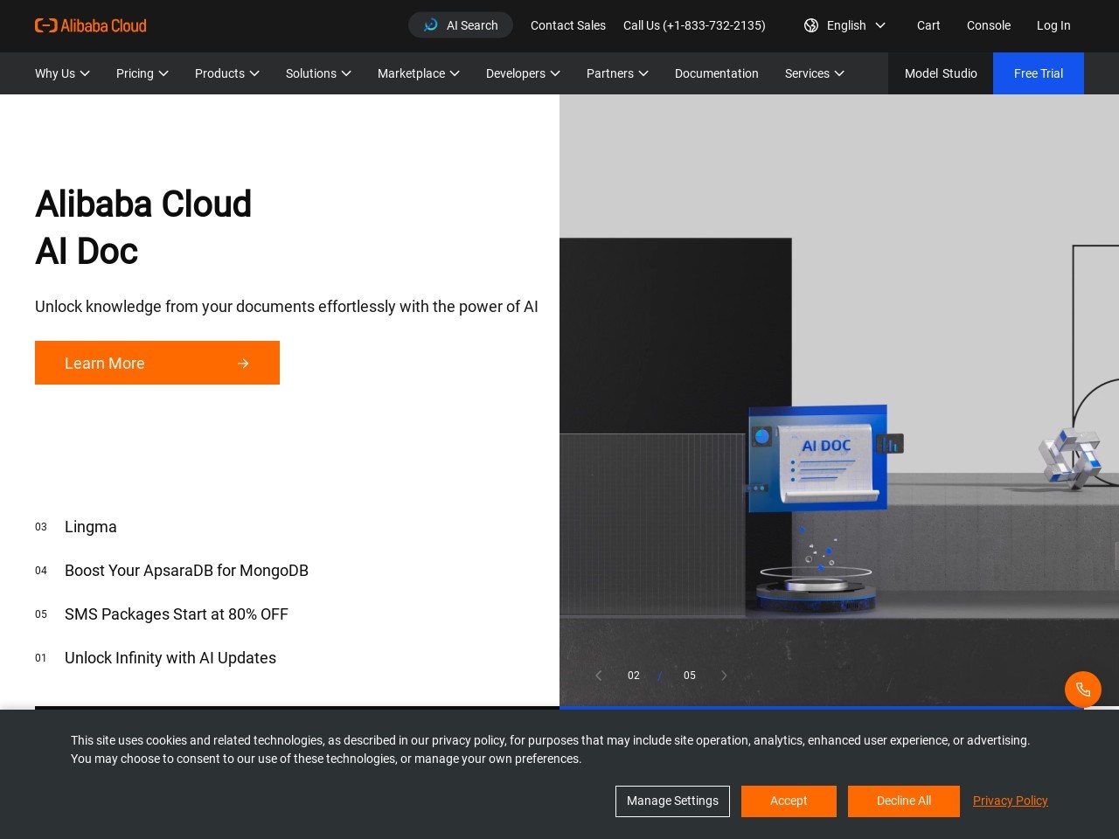Advance to the next carousel slide arrow
Viewport: 1119px width, 839px height.
pos(724,676)
